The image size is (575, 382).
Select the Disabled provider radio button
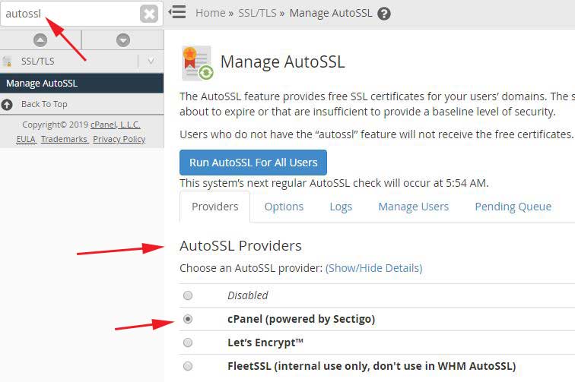pos(188,295)
